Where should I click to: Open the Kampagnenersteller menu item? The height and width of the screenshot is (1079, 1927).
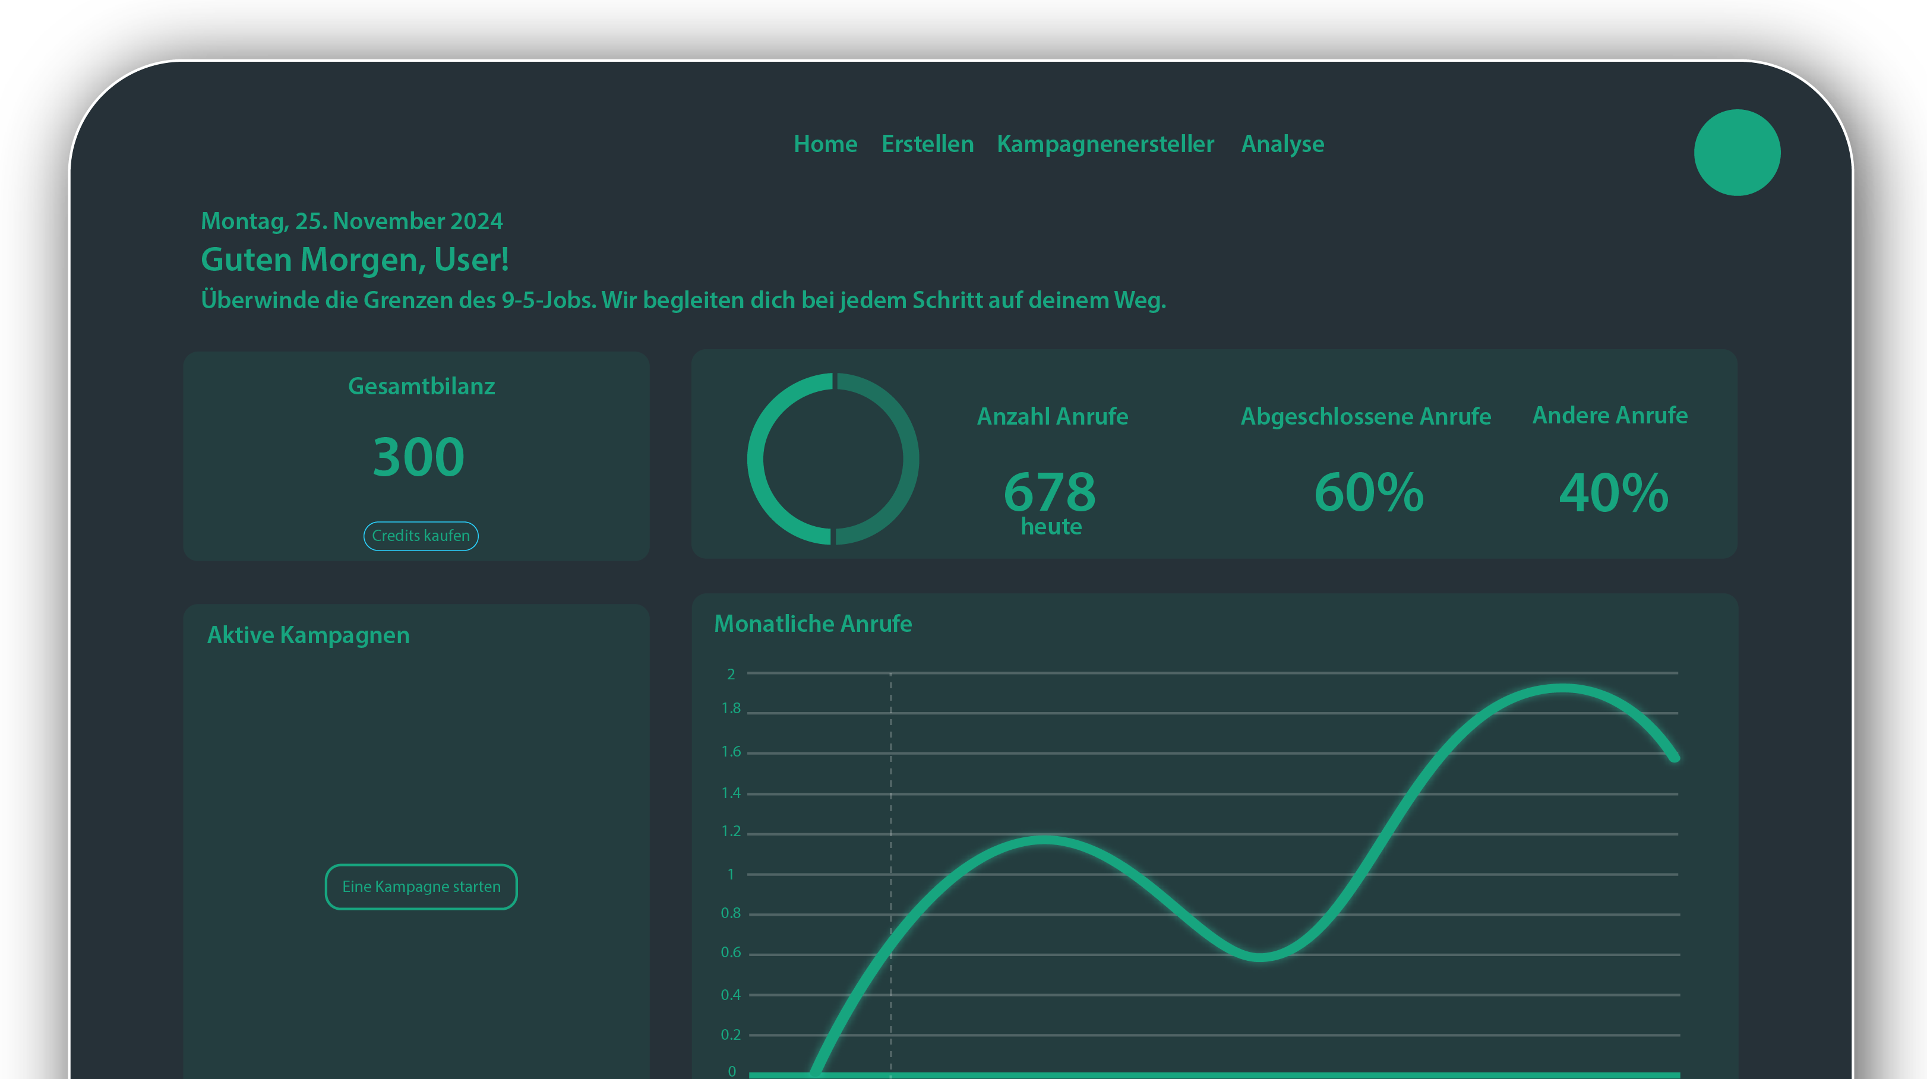pyautogui.click(x=1105, y=144)
